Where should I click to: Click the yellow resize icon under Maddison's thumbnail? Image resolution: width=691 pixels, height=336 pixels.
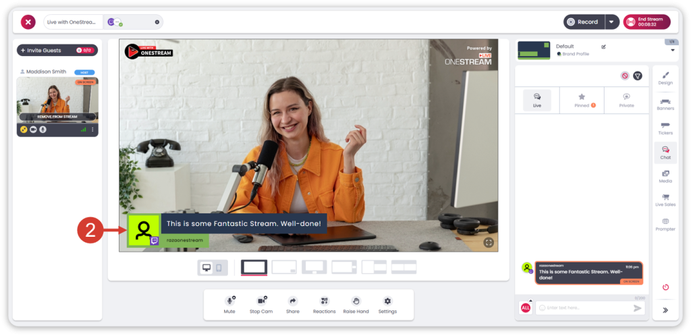tap(24, 130)
